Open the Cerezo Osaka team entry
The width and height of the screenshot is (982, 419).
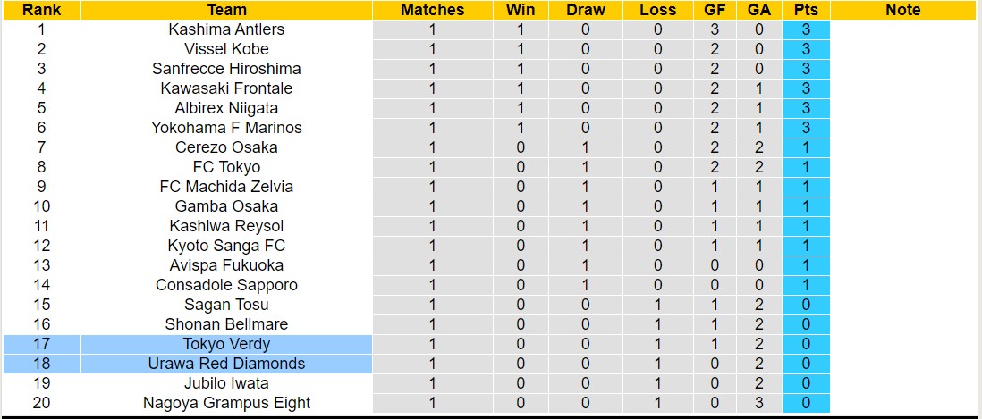click(x=226, y=147)
